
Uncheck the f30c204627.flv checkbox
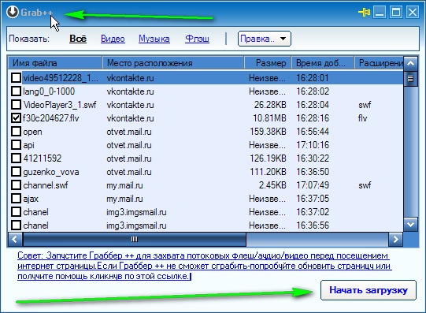point(16,118)
